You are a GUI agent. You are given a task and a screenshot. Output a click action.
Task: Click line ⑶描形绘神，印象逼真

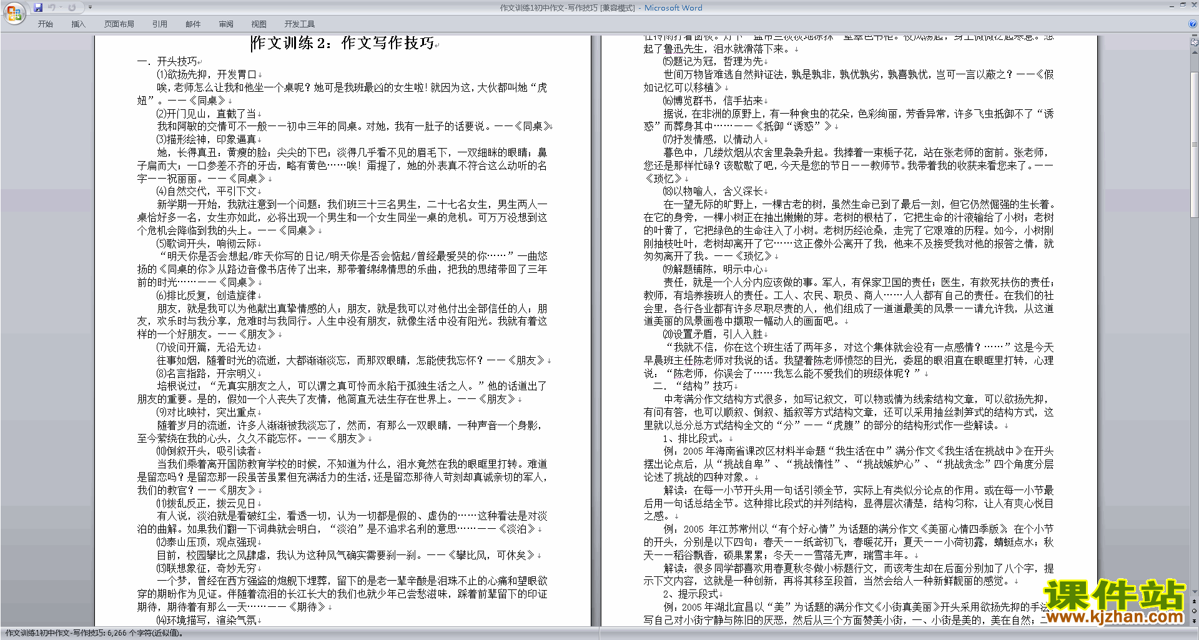pyautogui.click(x=207, y=139)
